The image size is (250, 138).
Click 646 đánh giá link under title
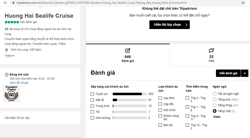(x=28, y=22)
